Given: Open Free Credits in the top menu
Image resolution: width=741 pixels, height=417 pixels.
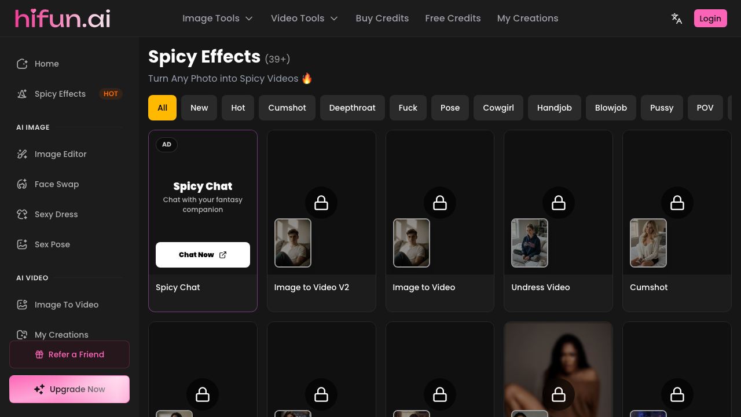Looking at the screenshot, I should (x=453, y=19).
